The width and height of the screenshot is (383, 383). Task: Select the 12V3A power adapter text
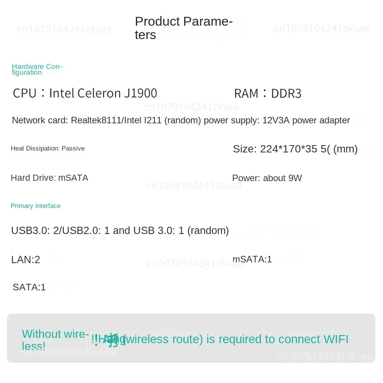tap(306, 120)
